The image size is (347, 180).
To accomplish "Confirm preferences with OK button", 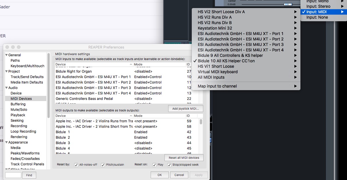I will click(x=160, y=175).
